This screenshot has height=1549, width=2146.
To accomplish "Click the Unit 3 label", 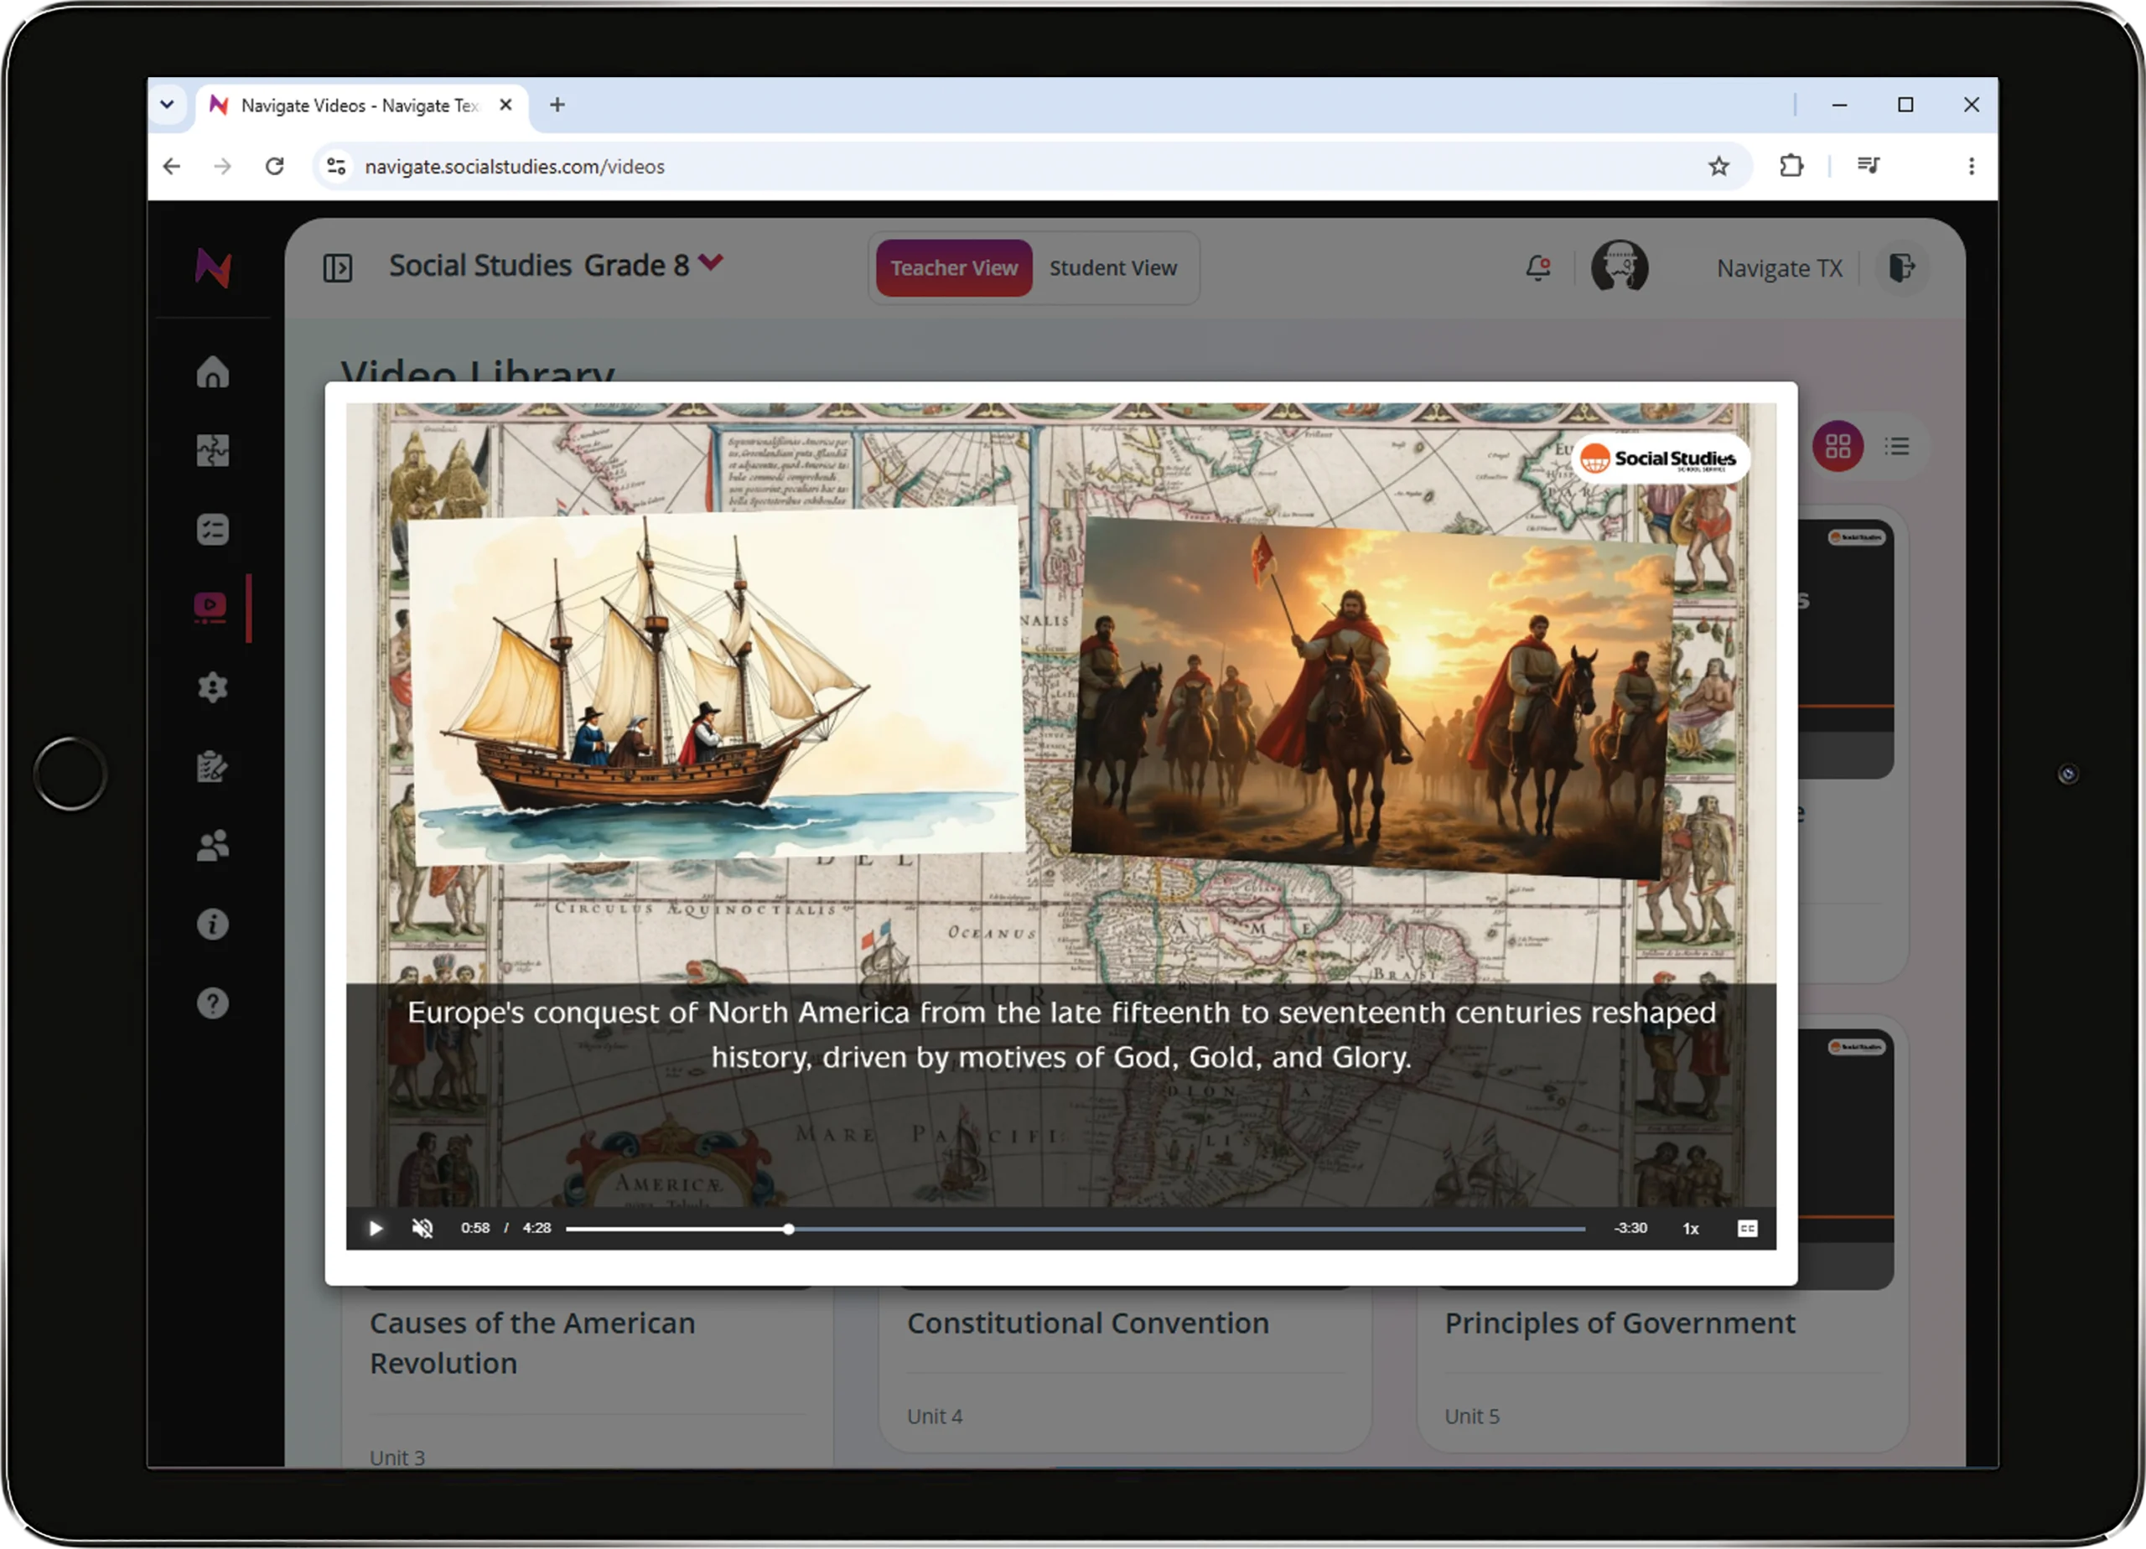I will pos(397,1457).
